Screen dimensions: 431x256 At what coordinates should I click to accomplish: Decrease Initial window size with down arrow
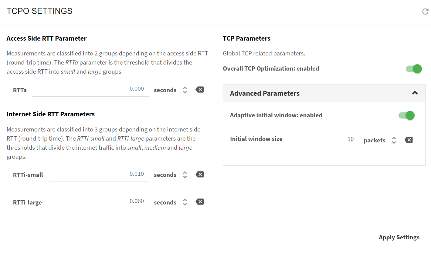[394, 142]
